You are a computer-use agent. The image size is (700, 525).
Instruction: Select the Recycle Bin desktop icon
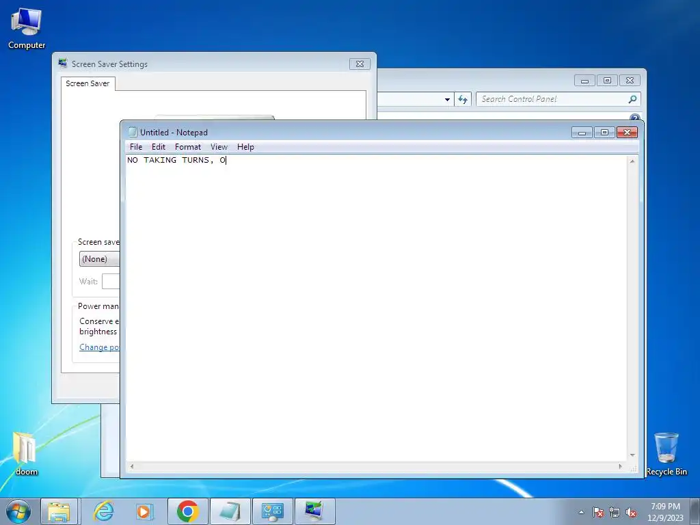pyautogui.click(x=666, y=453)
